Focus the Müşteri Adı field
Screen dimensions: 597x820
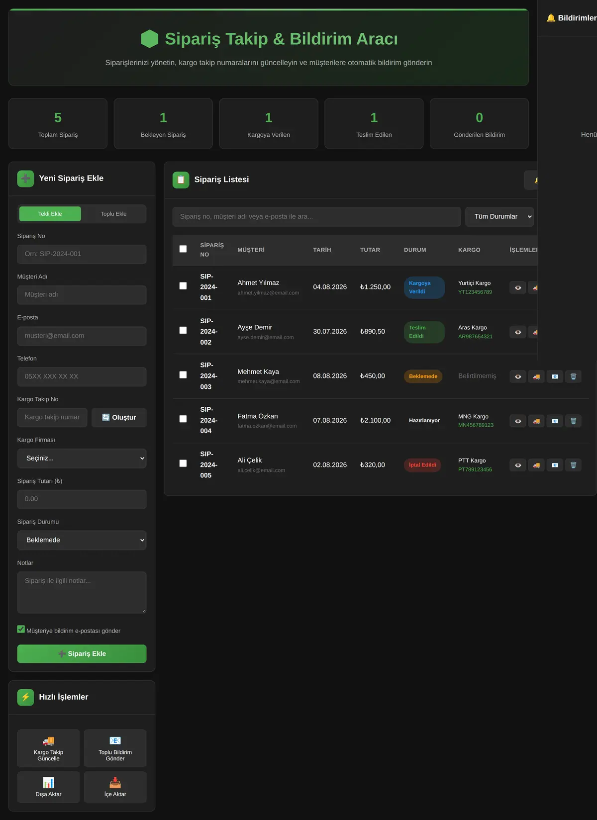(82, 295)
